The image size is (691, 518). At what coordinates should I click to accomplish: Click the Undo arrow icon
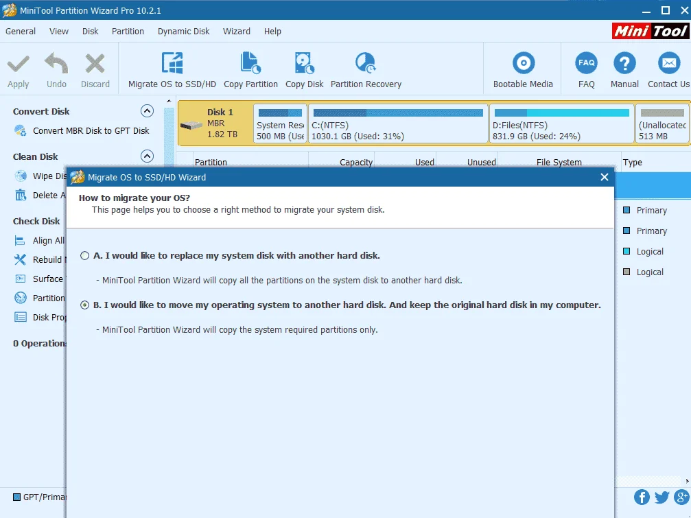click(x=56, y=63)
